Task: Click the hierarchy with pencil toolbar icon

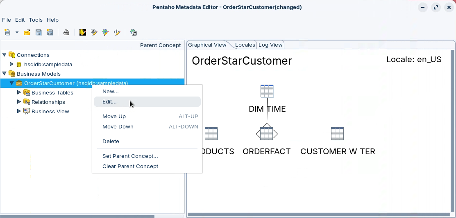Action: pos(117,32)
